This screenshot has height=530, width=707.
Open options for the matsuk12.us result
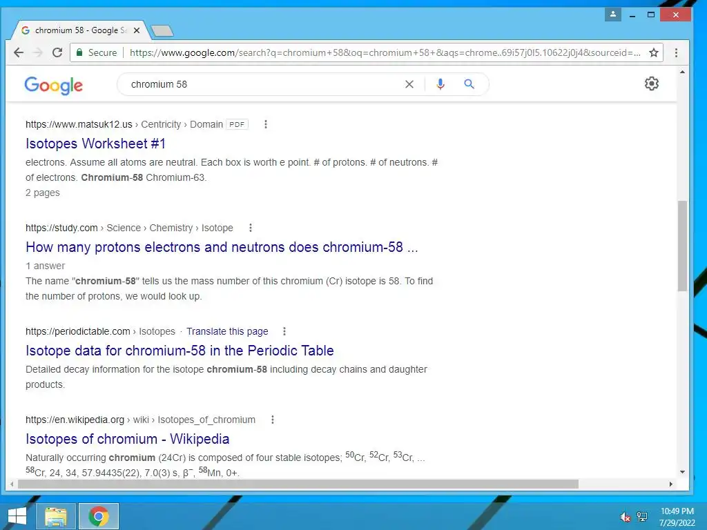click(x=266, y=124)
